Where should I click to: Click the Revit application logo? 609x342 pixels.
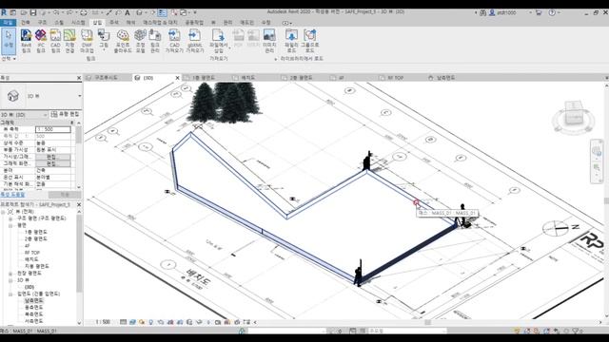click(4, 12)
